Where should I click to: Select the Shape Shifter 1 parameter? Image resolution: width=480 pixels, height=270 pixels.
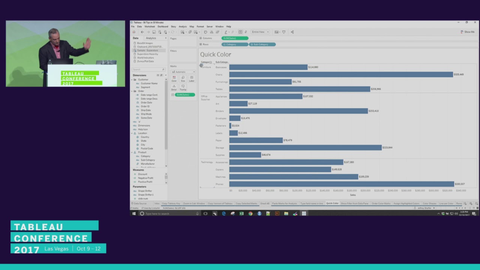[x=145, y=195]
